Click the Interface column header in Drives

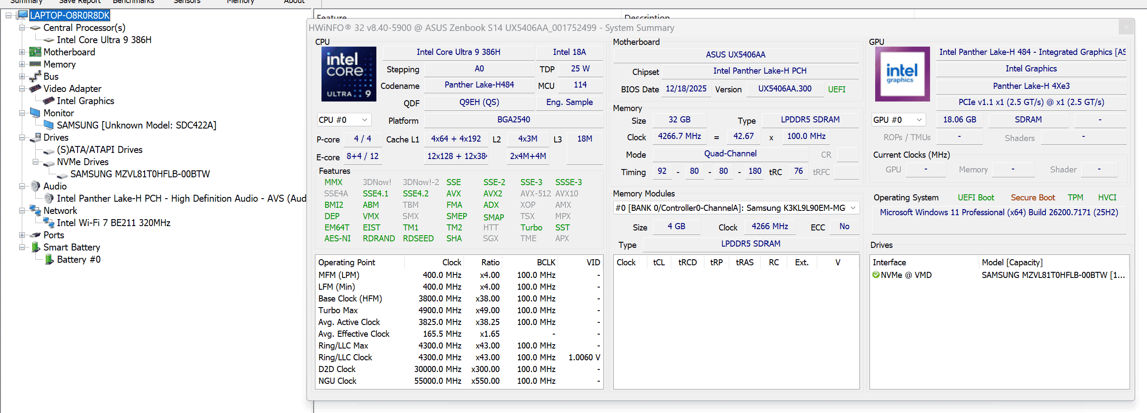924,262
